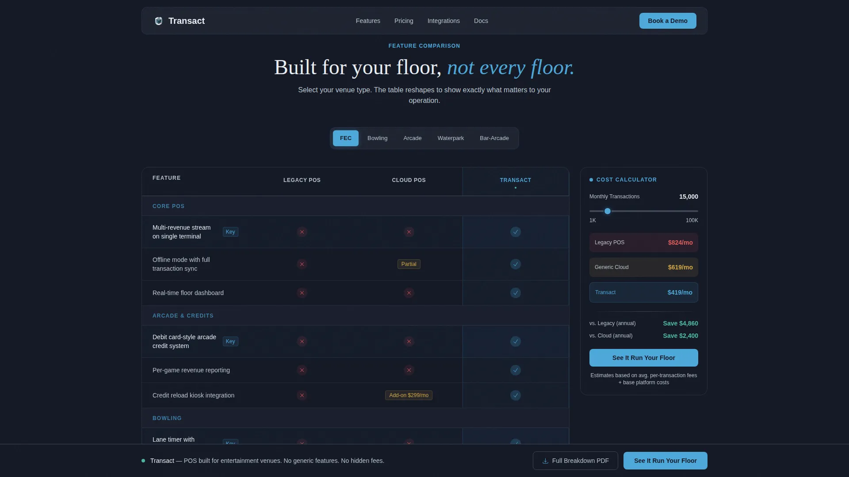Viewport: 849px width, 477px height.
Task: Go to Integrations in the navigation
Action: (444, 21)
